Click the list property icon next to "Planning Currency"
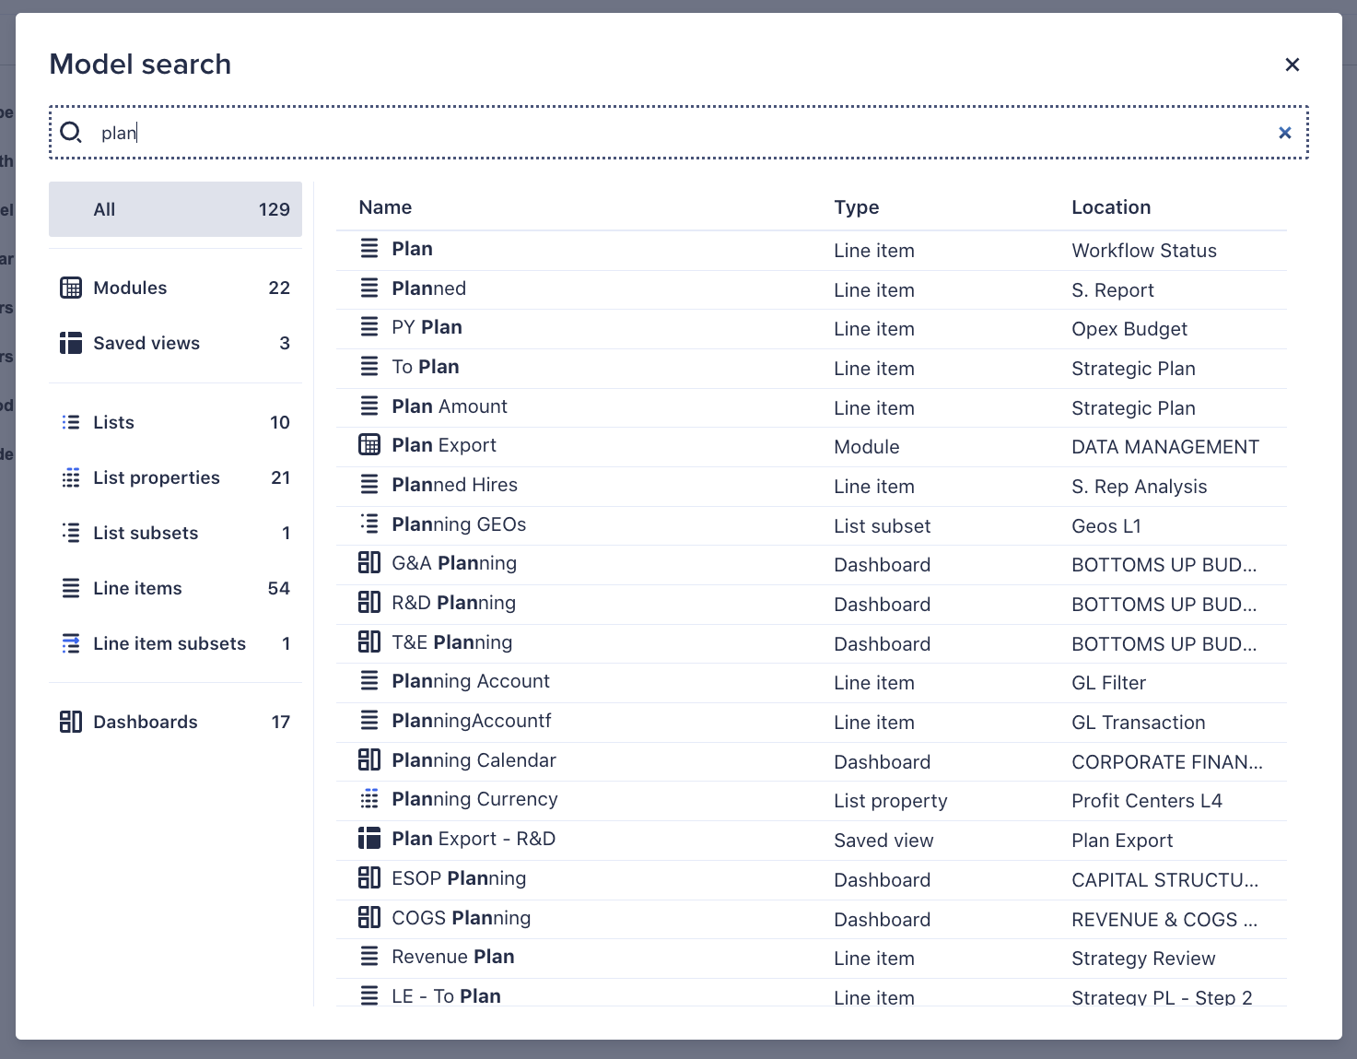The width and height of the screenshot is (1357, 1059). click(369, 798)
